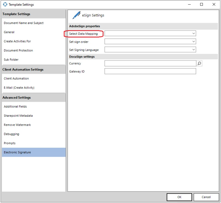Click into the Gateway ID field
This screenshot has width=221, height=203.
pyautogui.click(x=150, y=71)
